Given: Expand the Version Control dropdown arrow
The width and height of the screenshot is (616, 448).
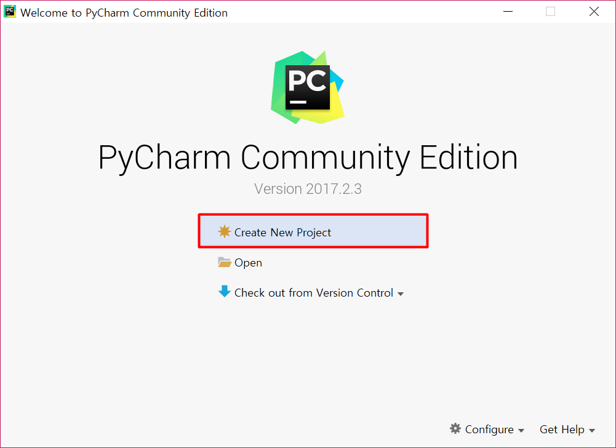Looking at the screenshot, I should [401, 294].
